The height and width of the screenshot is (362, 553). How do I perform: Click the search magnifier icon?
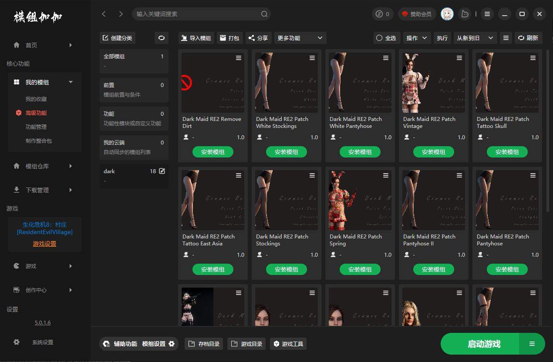[x=264, y=14]
